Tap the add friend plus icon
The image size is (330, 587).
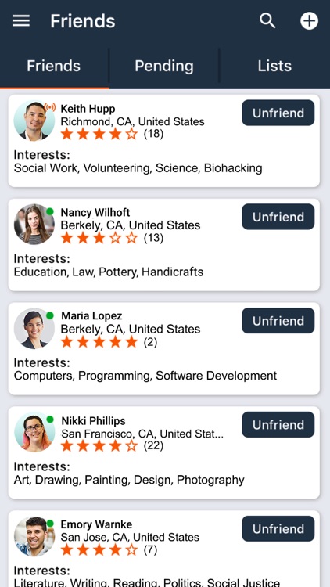309,20
